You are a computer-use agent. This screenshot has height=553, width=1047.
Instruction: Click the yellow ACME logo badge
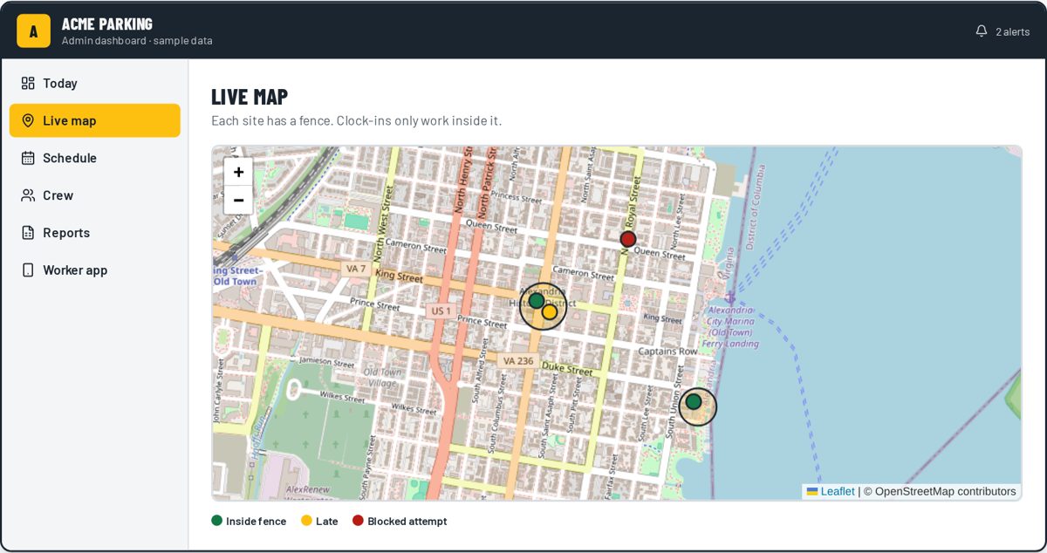coord(33,31)
